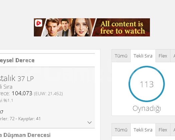
Task: Select the Tekli Sıra tab above the 113 circle
Action: click(143, 56)
